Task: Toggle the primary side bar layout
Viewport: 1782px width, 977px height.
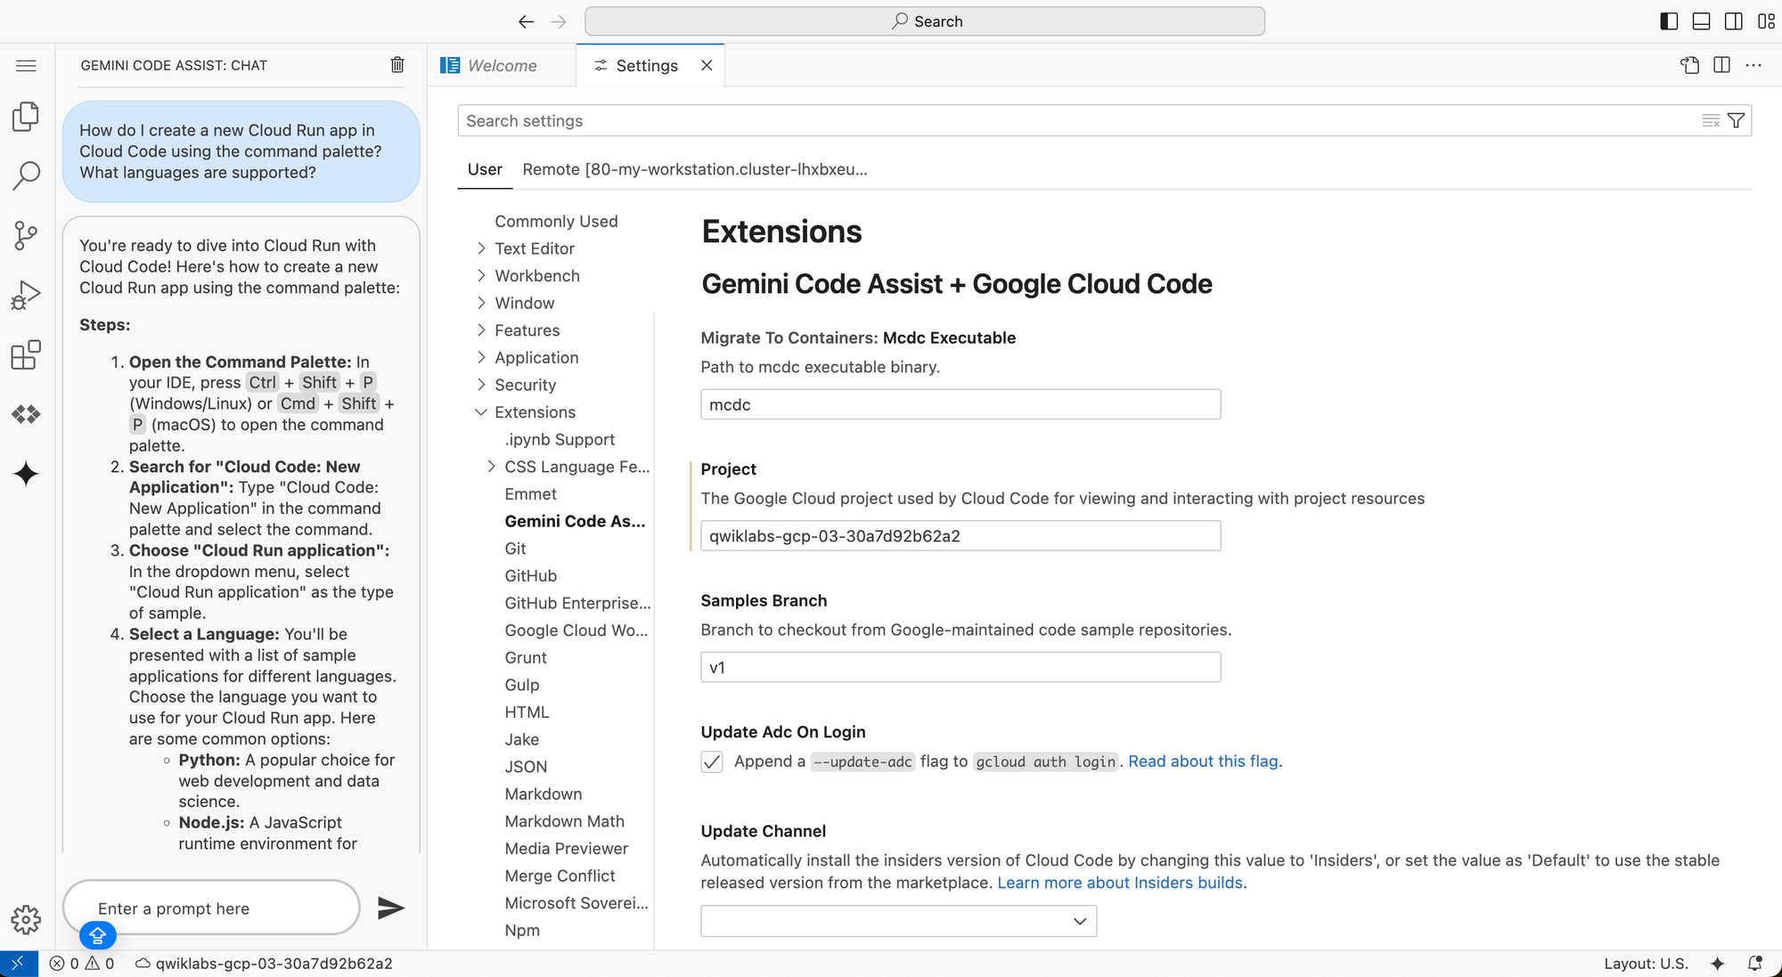Action: pos(1669,21)
